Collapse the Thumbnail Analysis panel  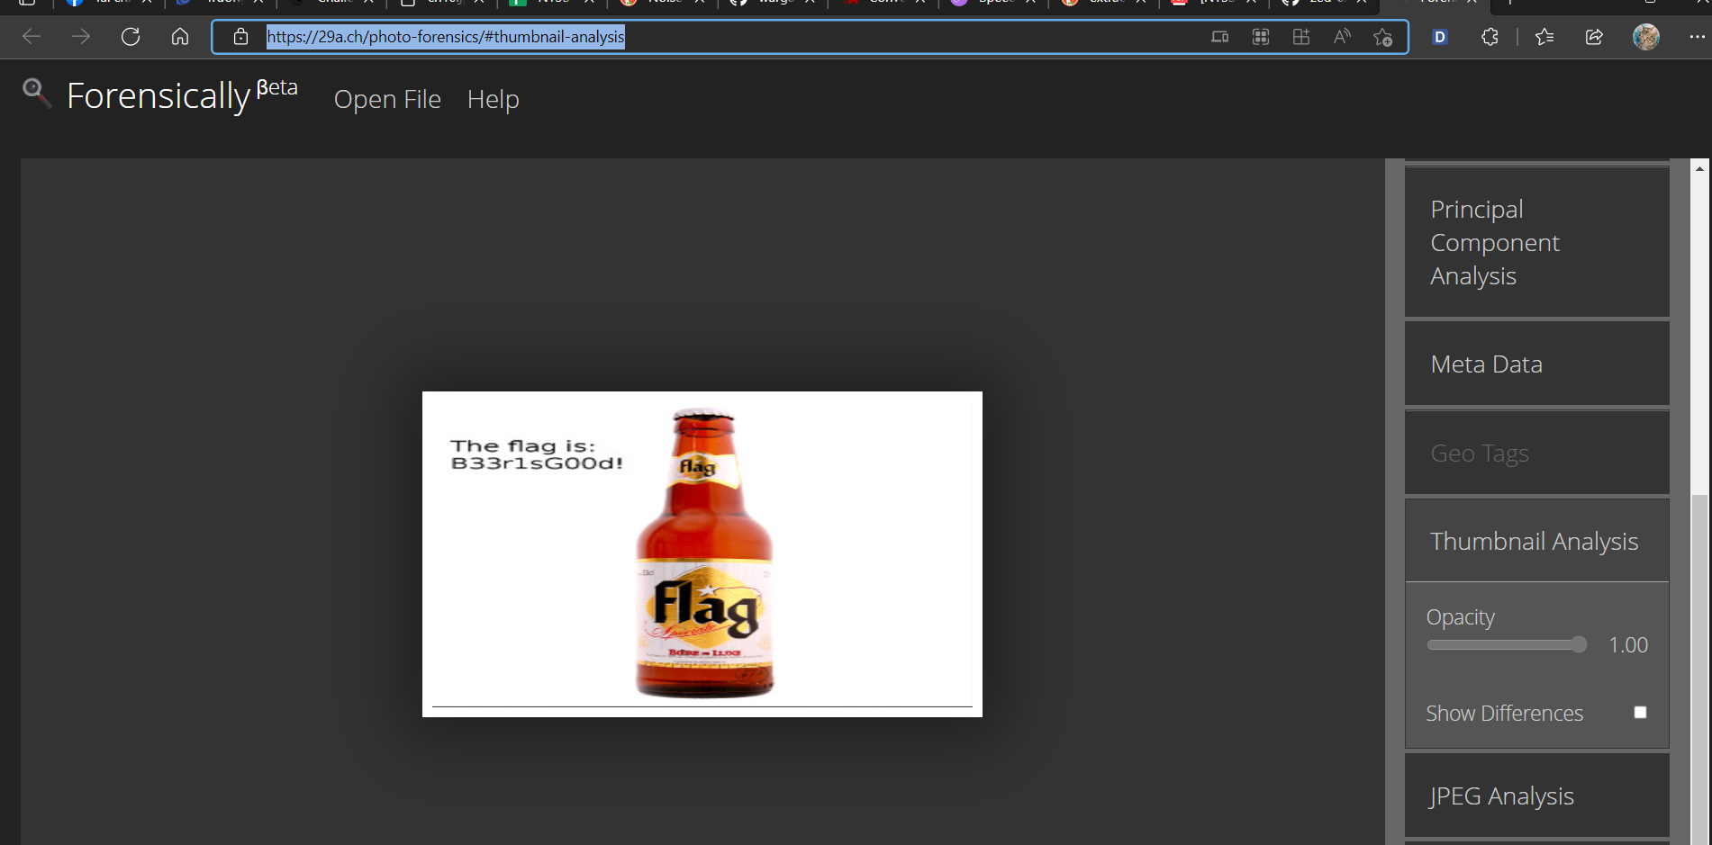click(x=1536, y=541)
